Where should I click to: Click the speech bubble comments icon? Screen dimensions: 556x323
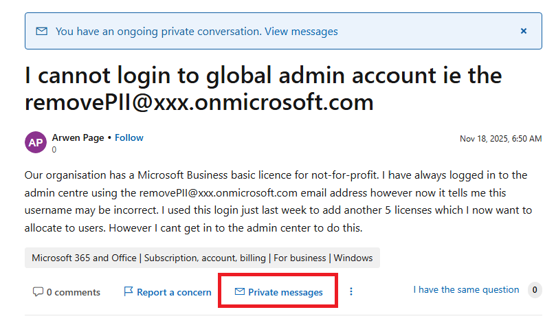click(x=38, y=292)
